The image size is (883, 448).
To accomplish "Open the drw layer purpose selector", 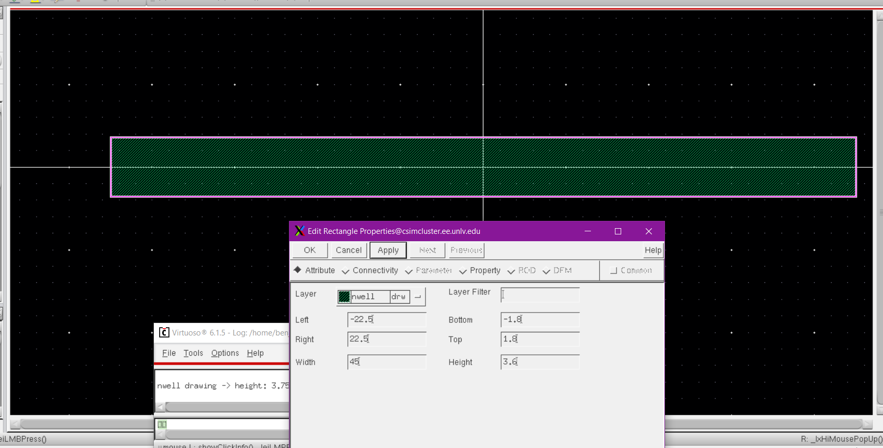I will coord(399,296).
